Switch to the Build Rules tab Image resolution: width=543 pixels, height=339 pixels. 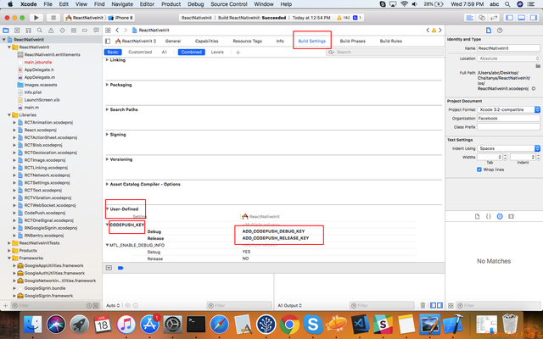click(391, 41)
